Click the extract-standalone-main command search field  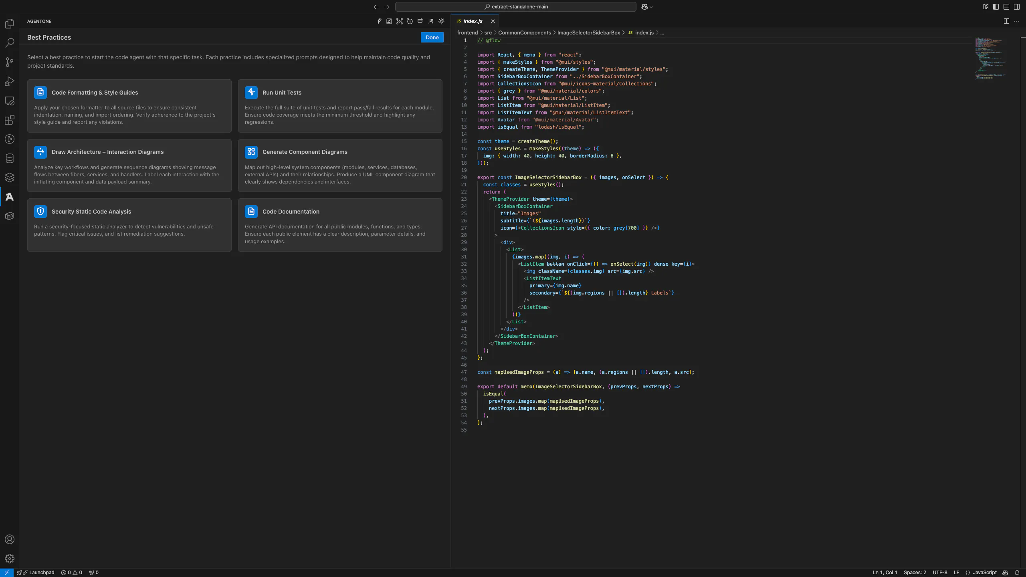(515, 7)
